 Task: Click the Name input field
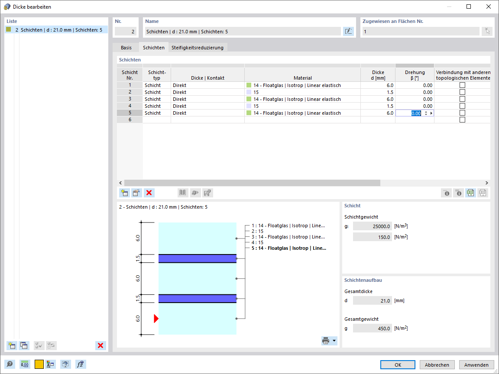click(x=243, y=32)
